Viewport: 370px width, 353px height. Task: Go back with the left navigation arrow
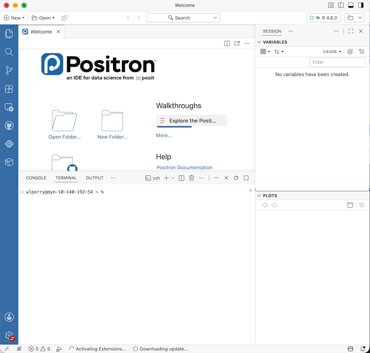click(128, 18)
